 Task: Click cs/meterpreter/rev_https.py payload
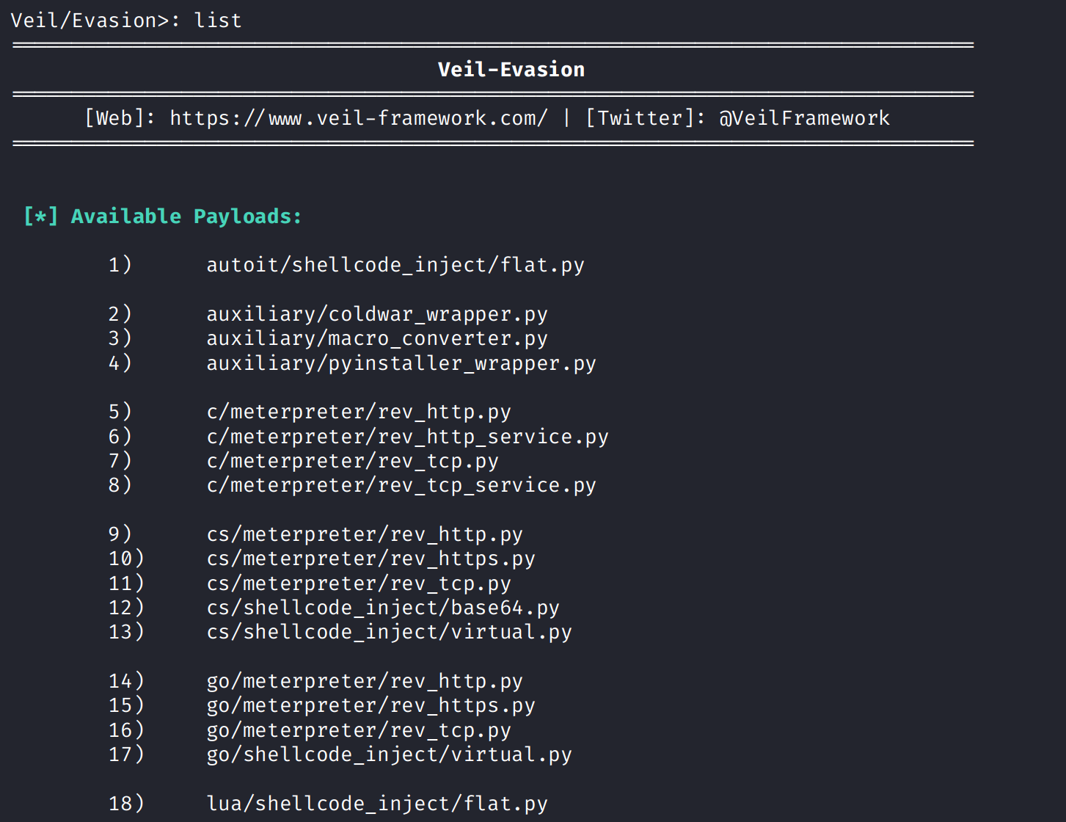[x=370, y=559]
